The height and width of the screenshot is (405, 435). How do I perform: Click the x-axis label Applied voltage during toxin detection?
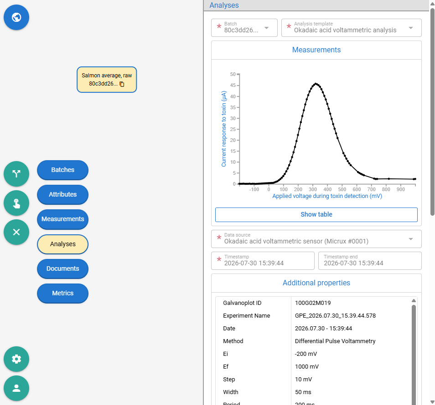pos(327,196)
